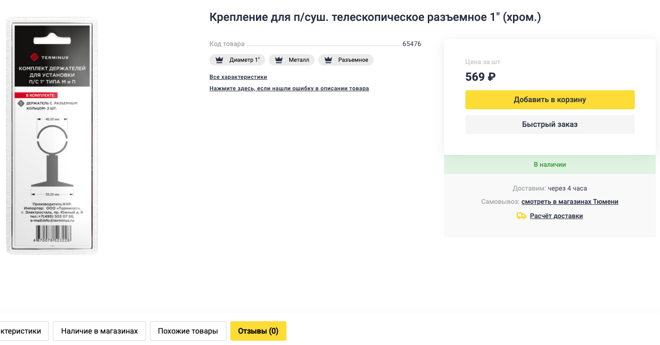
Task: Open смотреть в магазинах Тюмени link
Action: click(x=570, y=201)
